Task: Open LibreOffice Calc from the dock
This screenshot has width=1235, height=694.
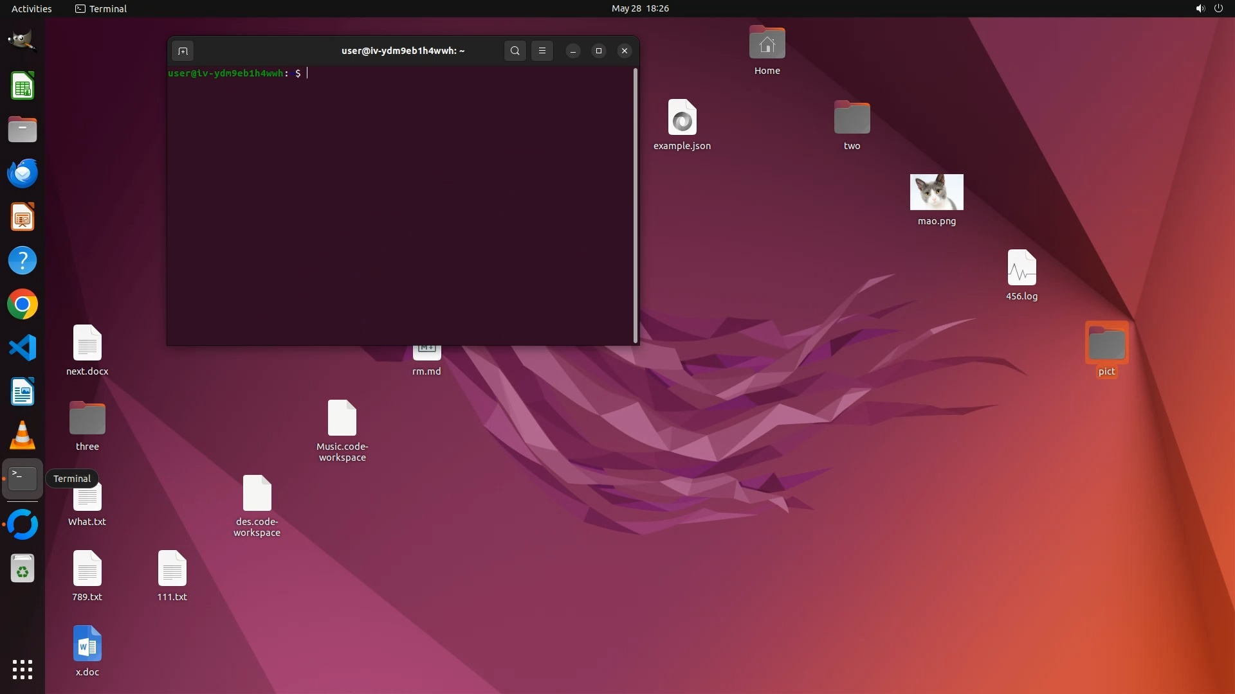Action: coord(22,86)
